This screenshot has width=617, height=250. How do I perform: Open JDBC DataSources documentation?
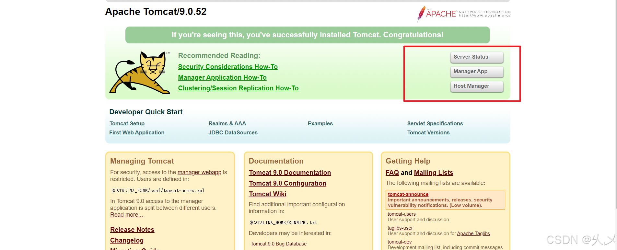pos(233,132)
